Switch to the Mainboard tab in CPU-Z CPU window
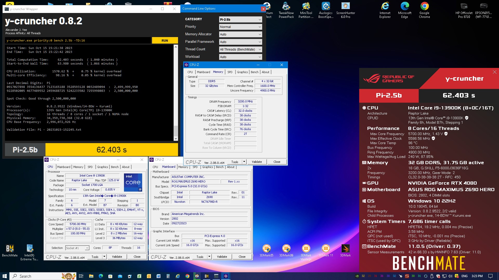This screenshot has width=499, height=280. pyautogui.click(x=64, y=167)
